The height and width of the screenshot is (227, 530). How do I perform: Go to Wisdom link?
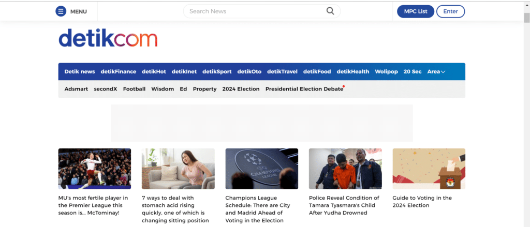163,89
